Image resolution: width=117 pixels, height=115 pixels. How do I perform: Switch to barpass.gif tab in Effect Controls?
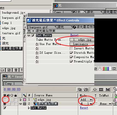[x=39, y=27]
